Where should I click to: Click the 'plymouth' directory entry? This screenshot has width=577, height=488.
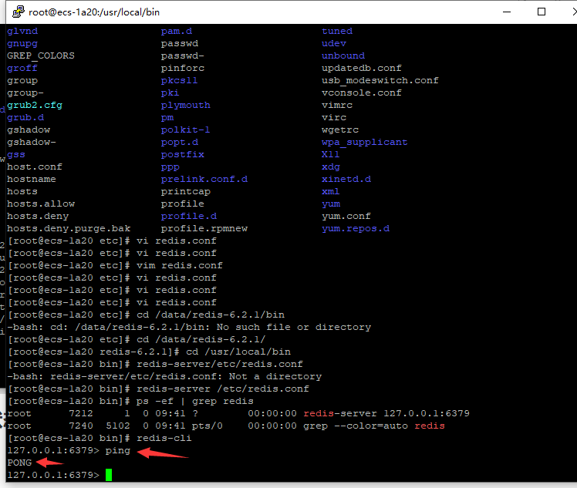(x=185, y=105)
